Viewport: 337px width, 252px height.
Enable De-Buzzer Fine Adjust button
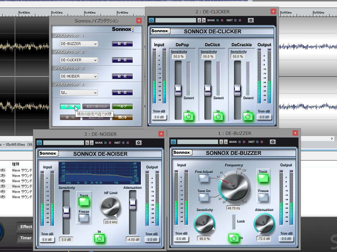tap(204, 178)
